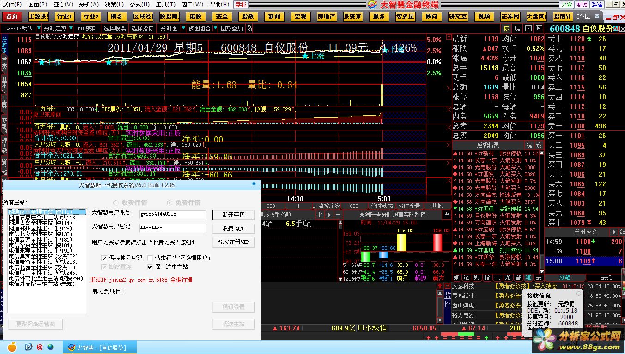Viewport: 625px width, 354px height.
Task: Toggle the 现 button above the quote panel
Action: pos(517,29)
